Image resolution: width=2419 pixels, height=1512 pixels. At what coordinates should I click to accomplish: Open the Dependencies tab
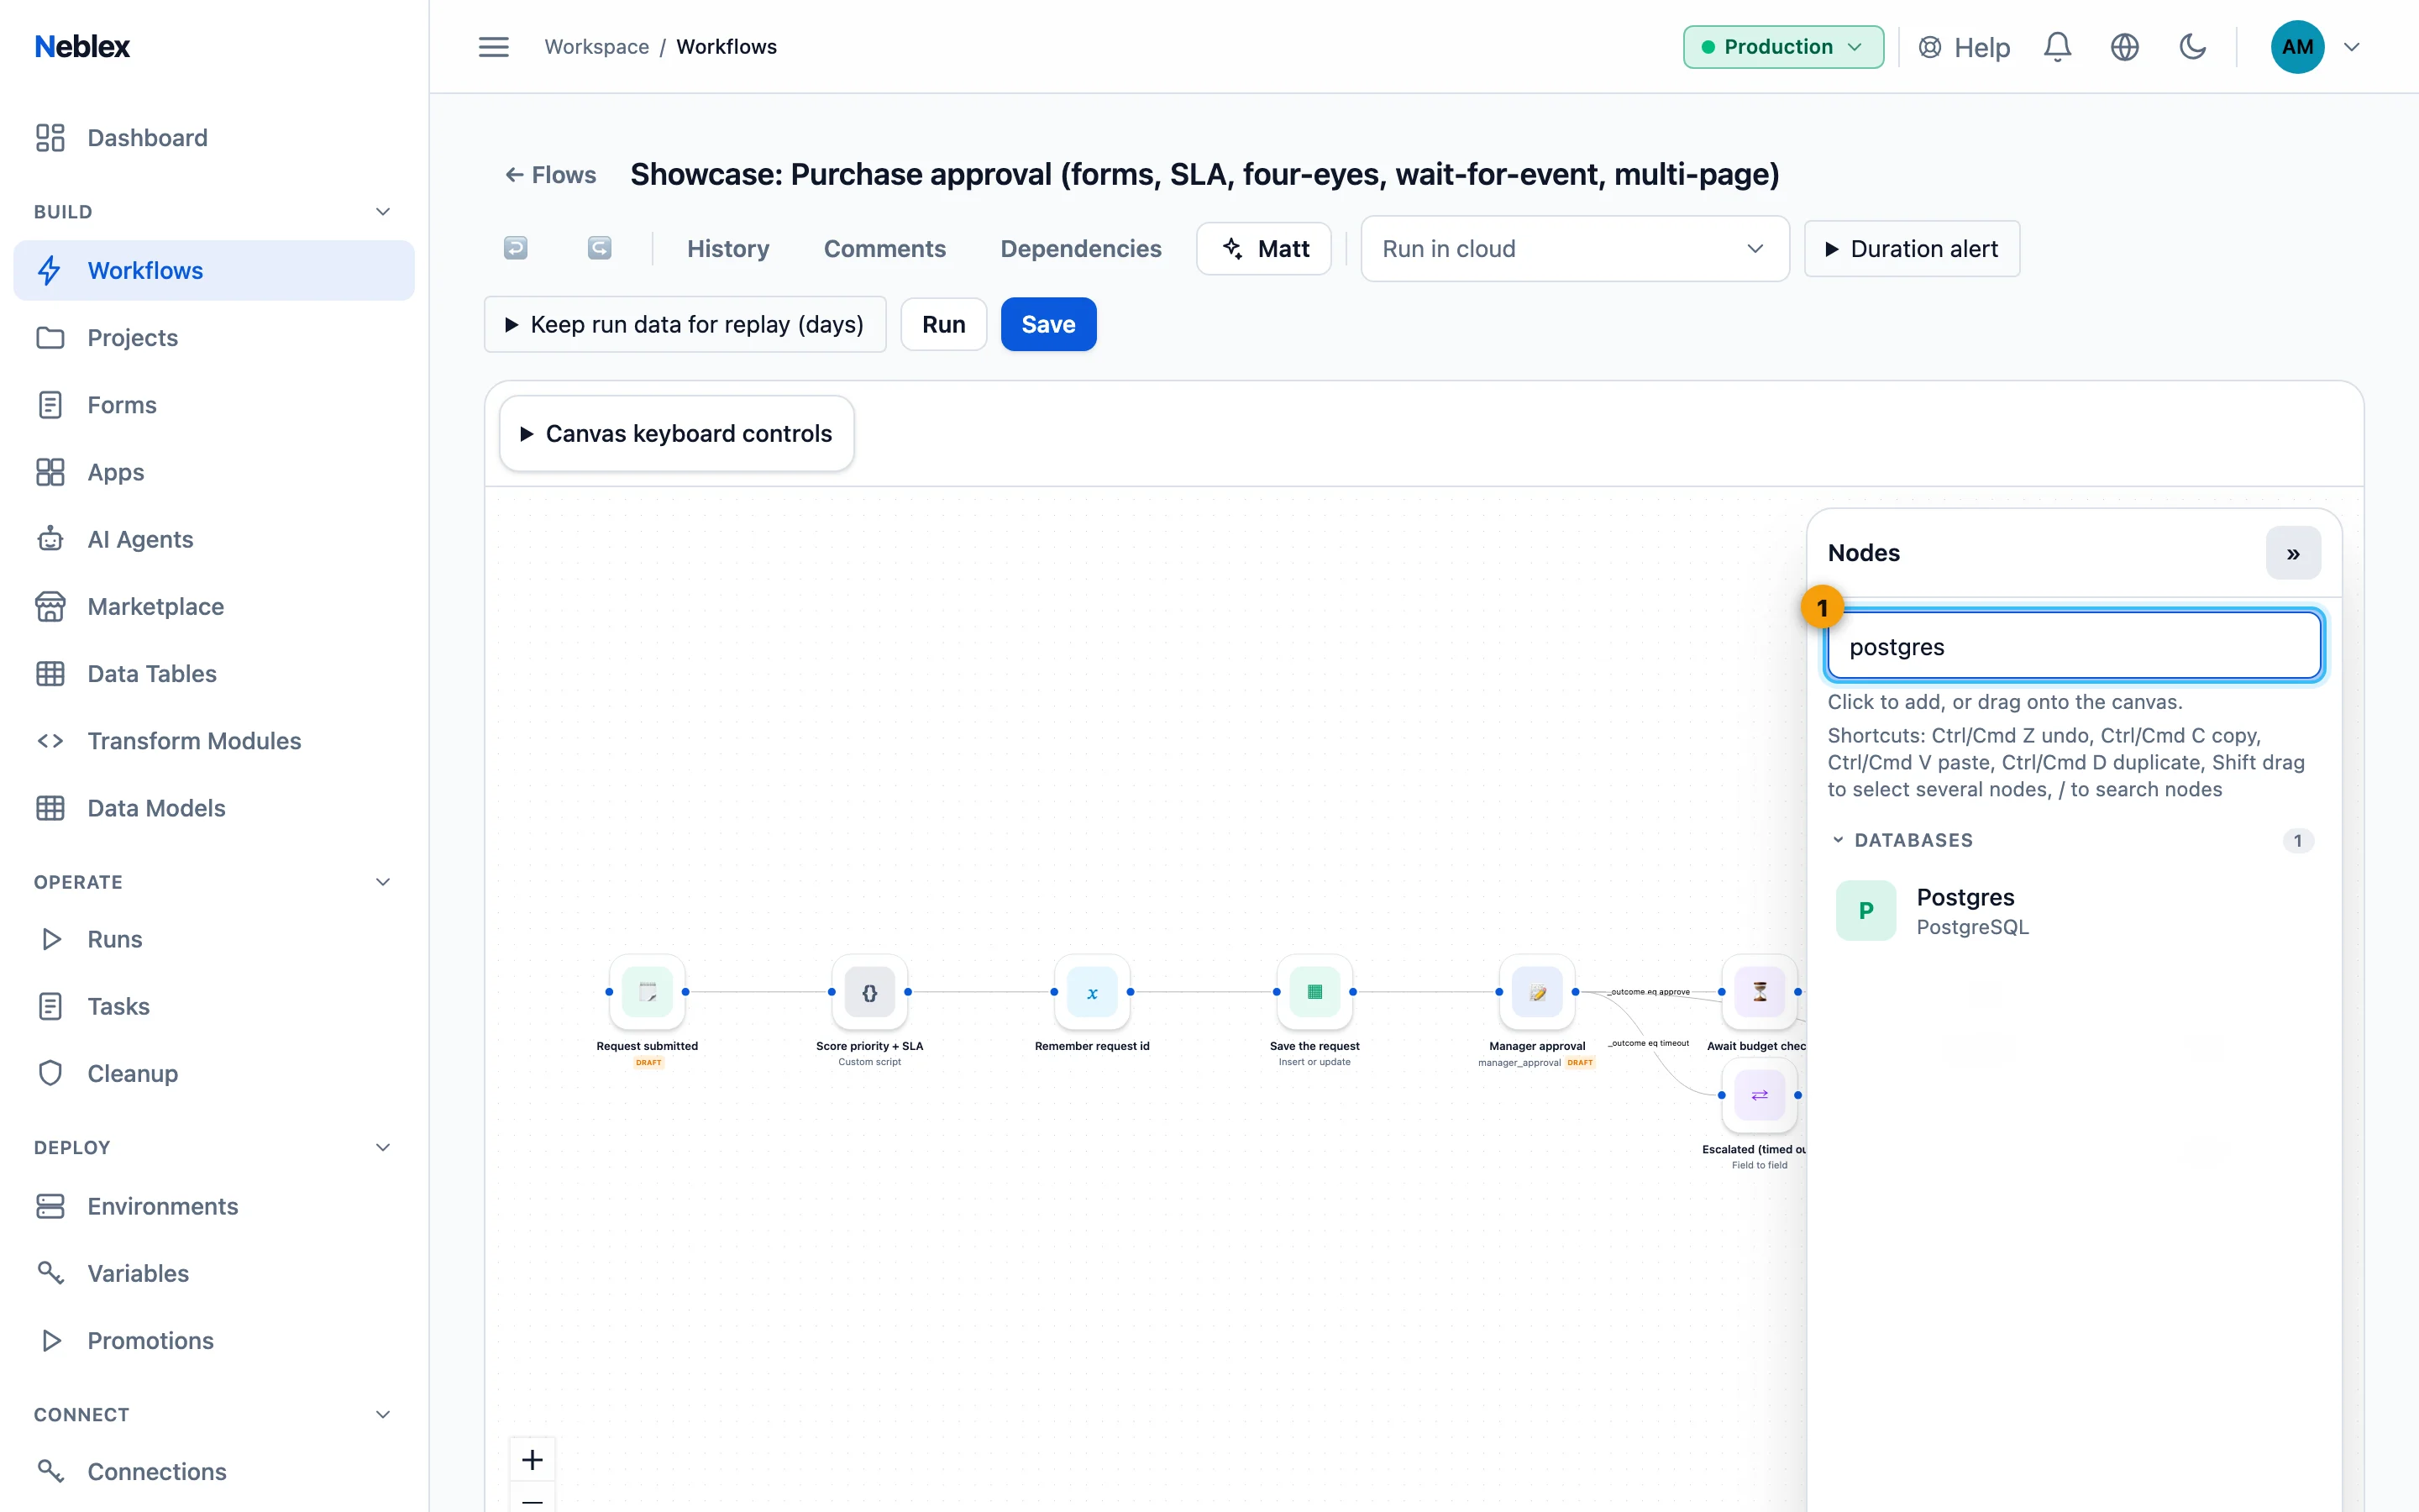(x=1080, y=249)
